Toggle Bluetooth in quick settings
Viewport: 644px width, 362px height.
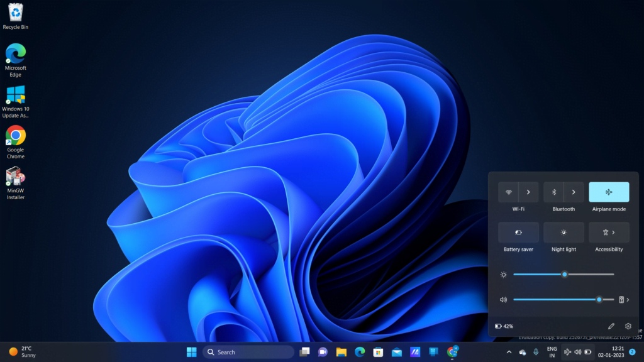(x=553, y=192)
